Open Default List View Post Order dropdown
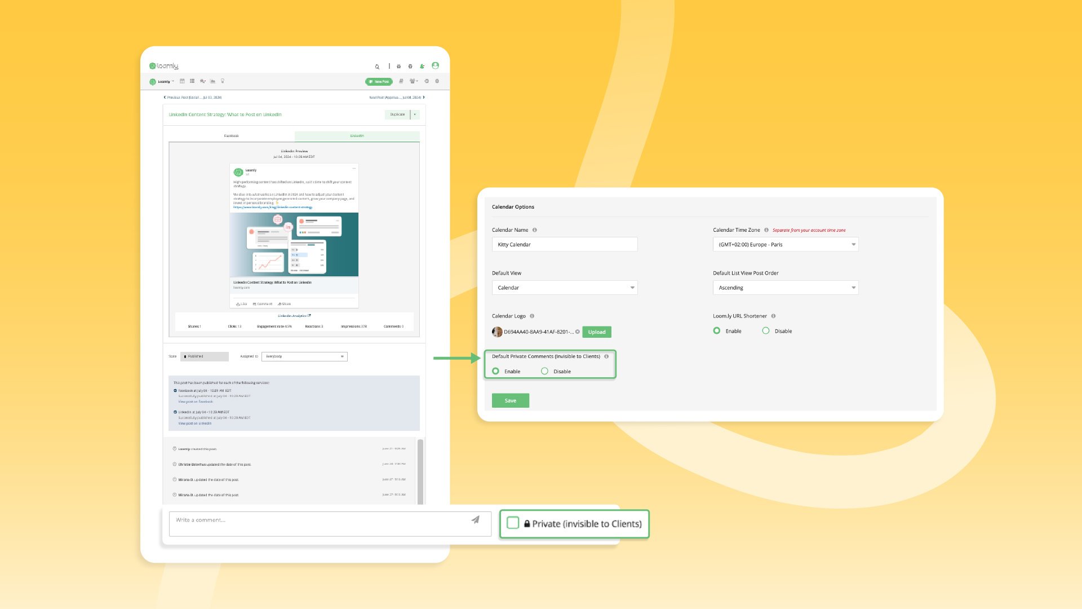The width and height of the screenshot is (1082, 609). click(785, 288)
